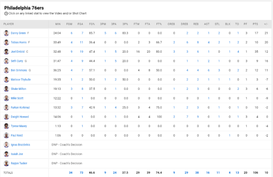View Ben Simmons' 6 assists video
This screenshot has height=177, width=273.
[x=208, y=70]
